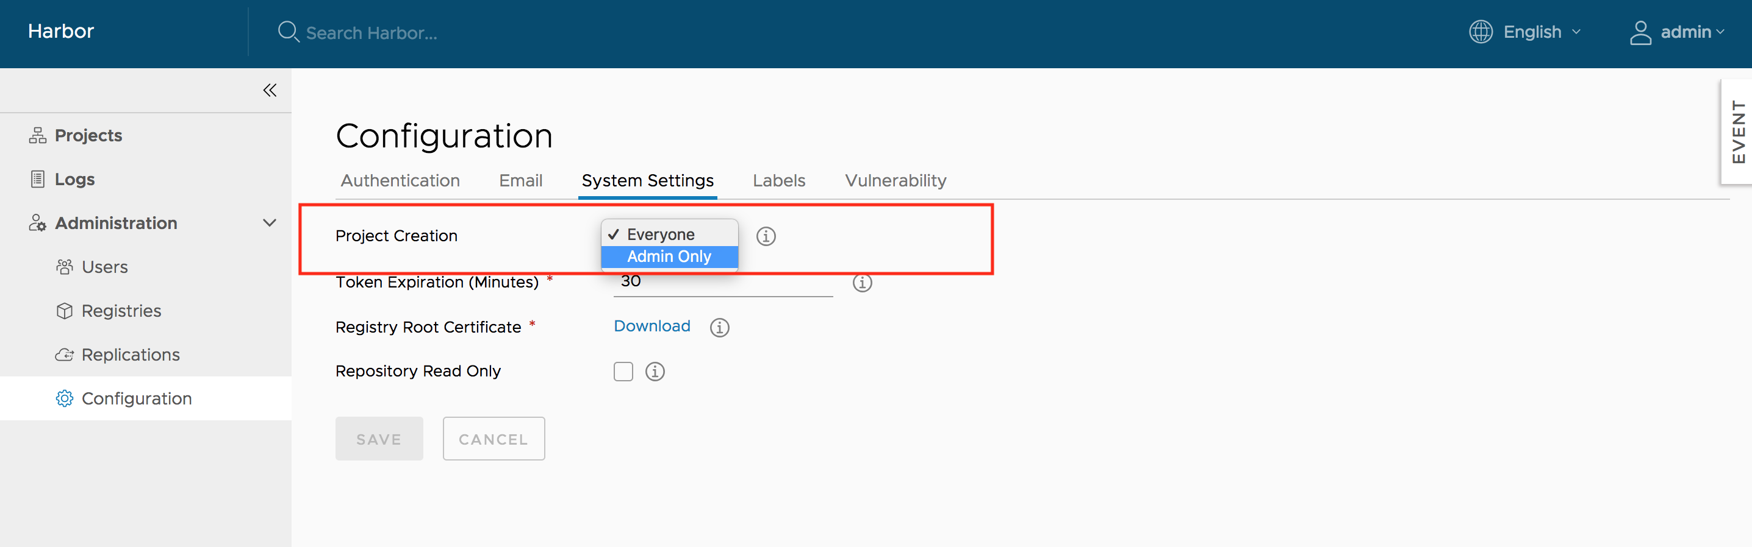Show info icon for Token Expiration

click(x=862, y=282)
